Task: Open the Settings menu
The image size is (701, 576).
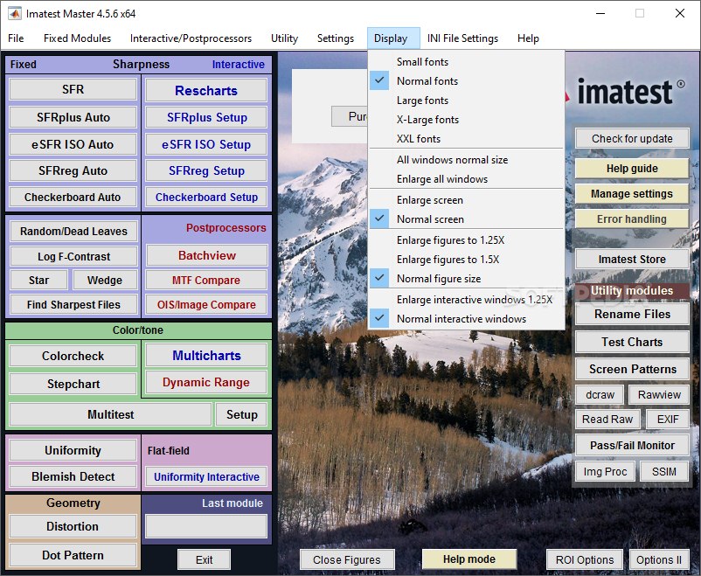Action: (336, 38)
